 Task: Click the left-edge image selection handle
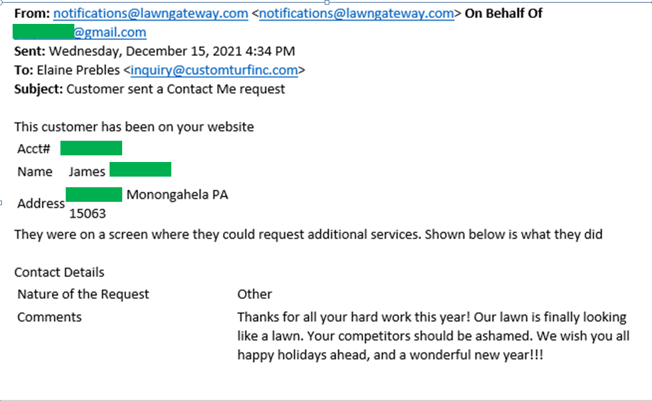click(2, 202)
